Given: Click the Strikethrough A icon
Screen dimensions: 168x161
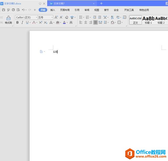Looking at the screenshot, I should tap(34, 23).
